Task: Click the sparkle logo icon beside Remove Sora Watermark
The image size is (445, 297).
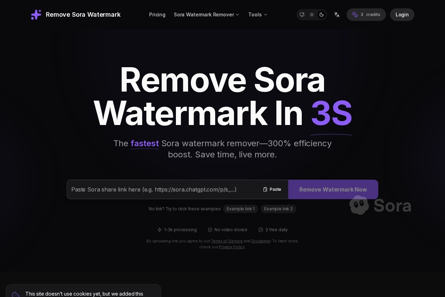Action: pyautogui.click(x=36, y=15)
